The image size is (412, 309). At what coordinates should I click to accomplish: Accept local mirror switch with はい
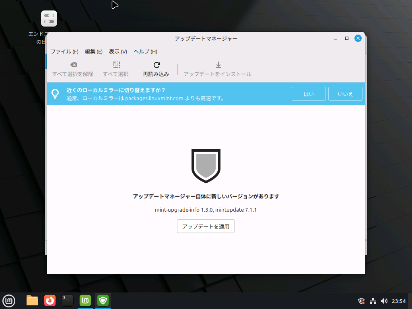coord(309,93)
